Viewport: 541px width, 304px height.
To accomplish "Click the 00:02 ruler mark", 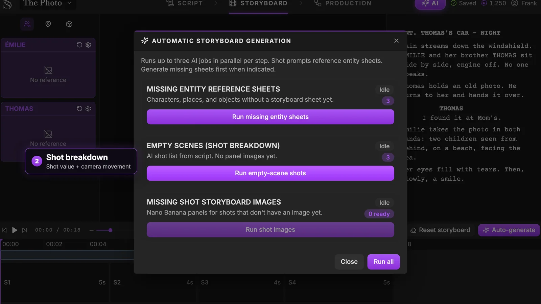I will coord(54,244).
